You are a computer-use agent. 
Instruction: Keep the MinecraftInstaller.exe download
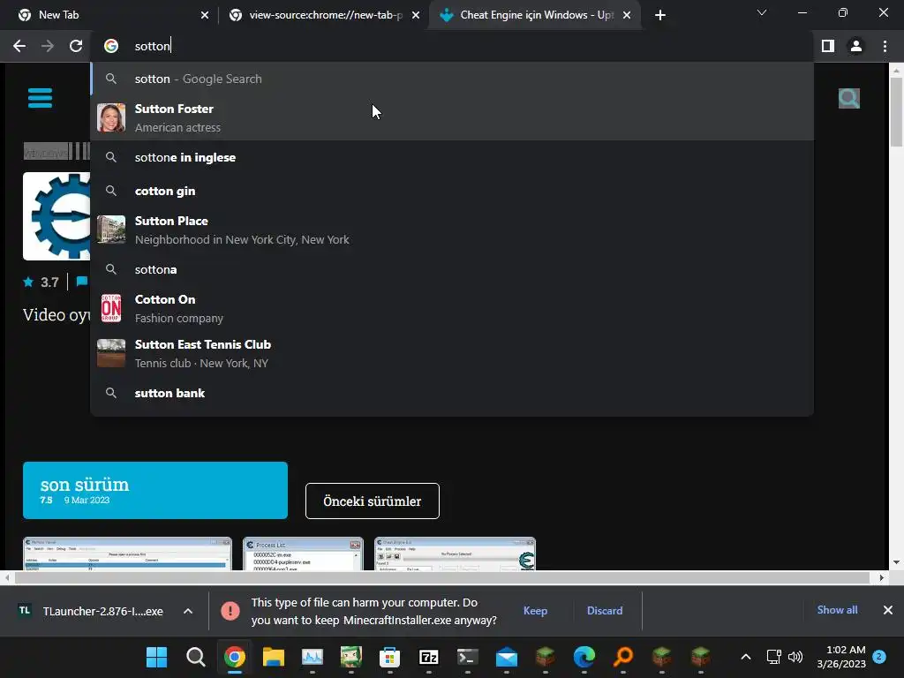tap(535, 611)
